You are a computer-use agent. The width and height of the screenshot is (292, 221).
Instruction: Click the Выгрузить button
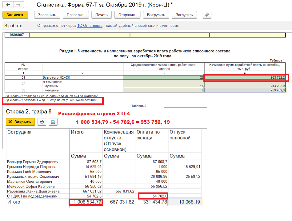point(156,15)
